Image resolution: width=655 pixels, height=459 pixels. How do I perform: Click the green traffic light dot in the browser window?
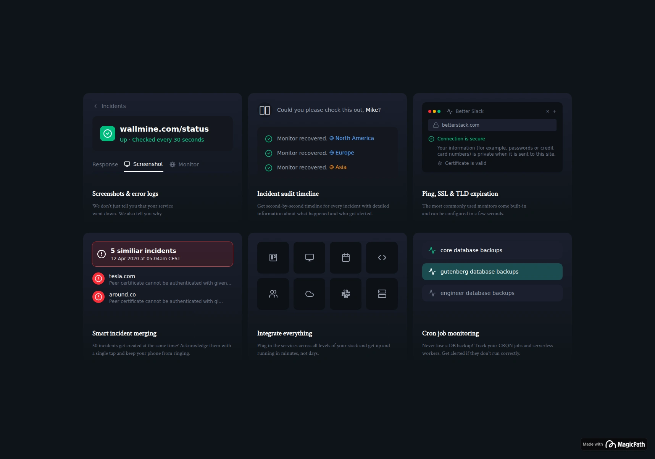[439, 111]
